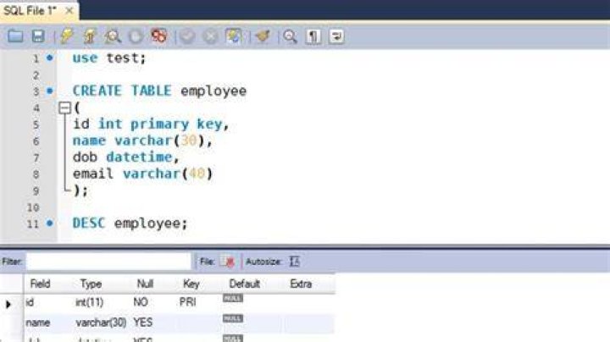This screenshot has width=610, height=342.
Task: Select the 'id' field cell
Action: tap(30, 302)
